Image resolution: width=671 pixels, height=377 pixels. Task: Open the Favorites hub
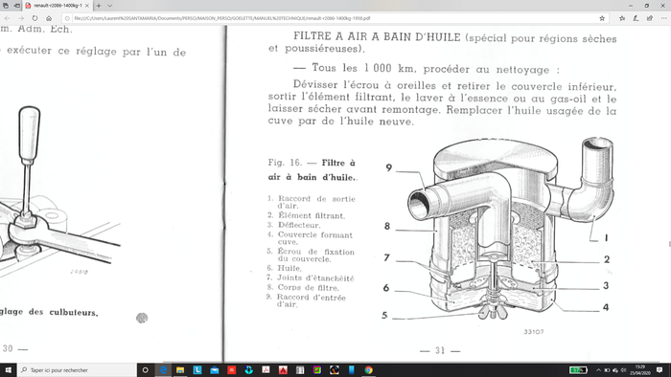pyautogui.click(x=622, y=18)
